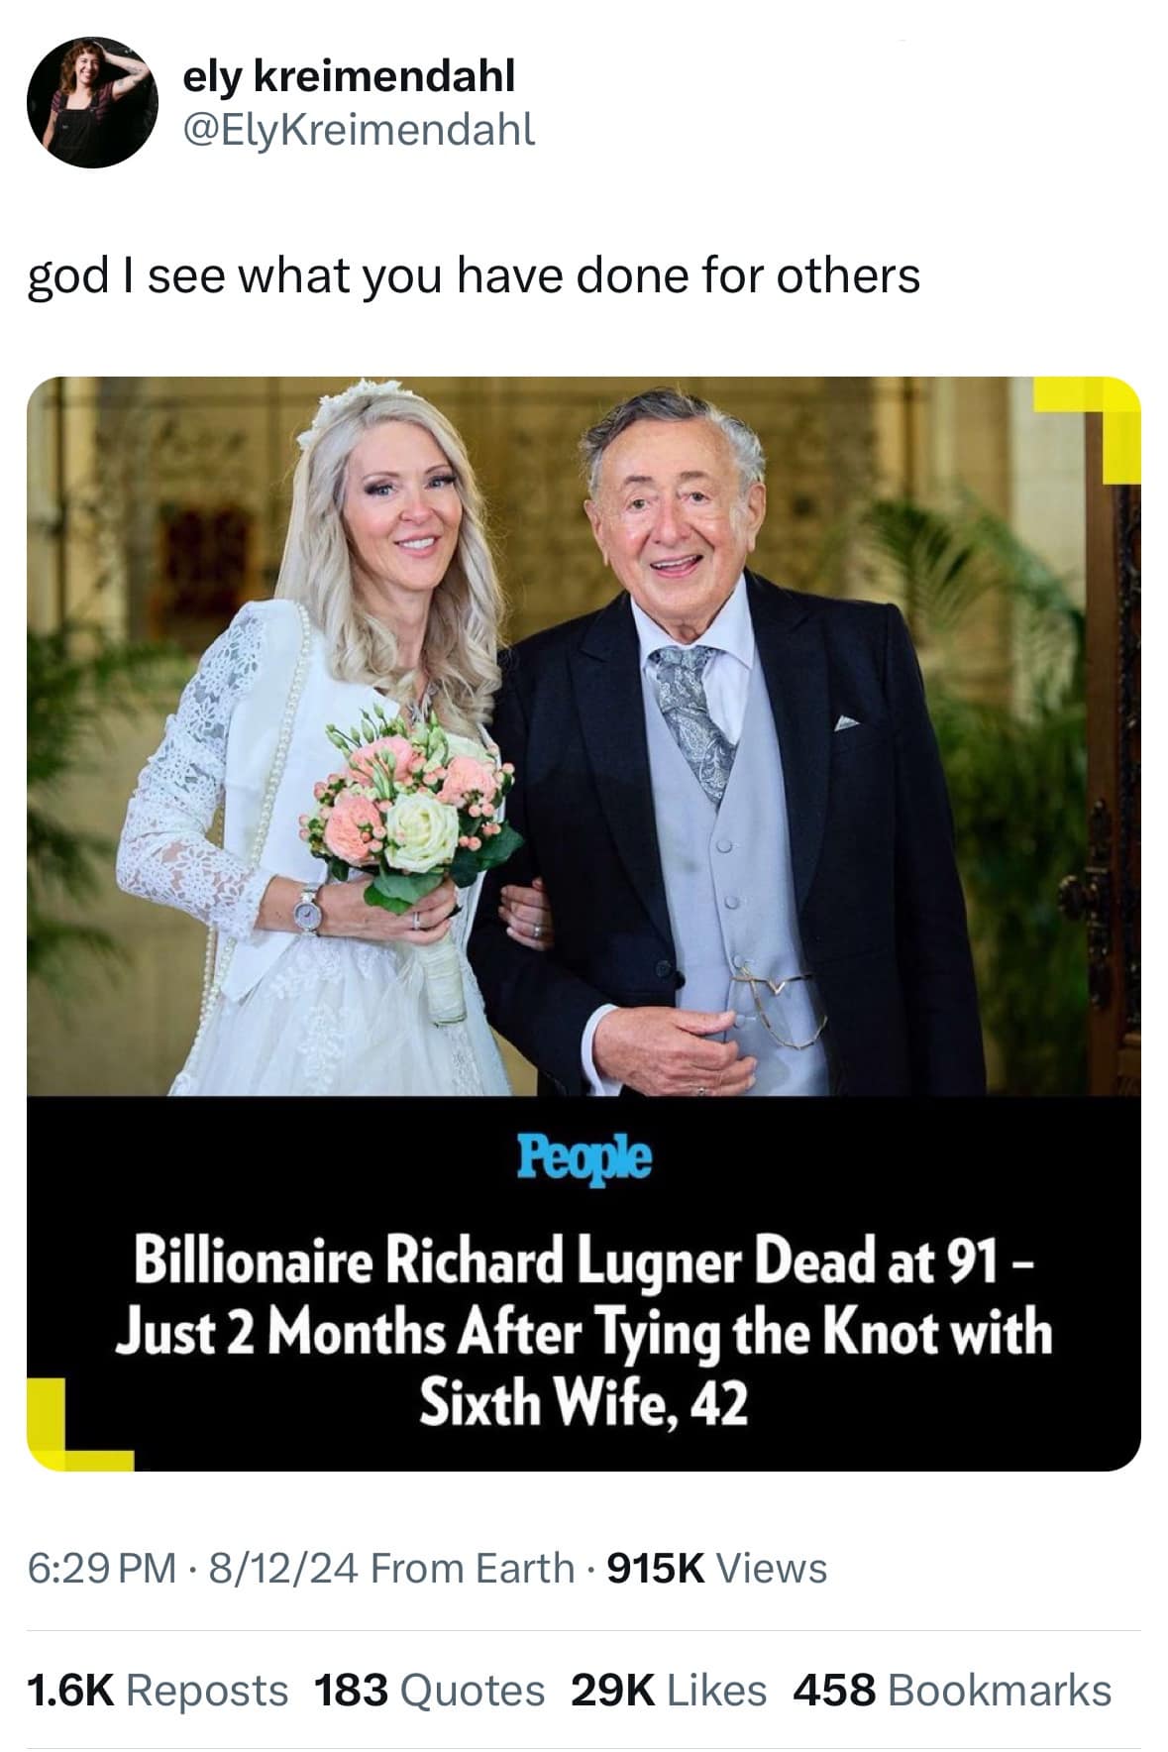Select the tweet text about god

(x=474, y=276)
